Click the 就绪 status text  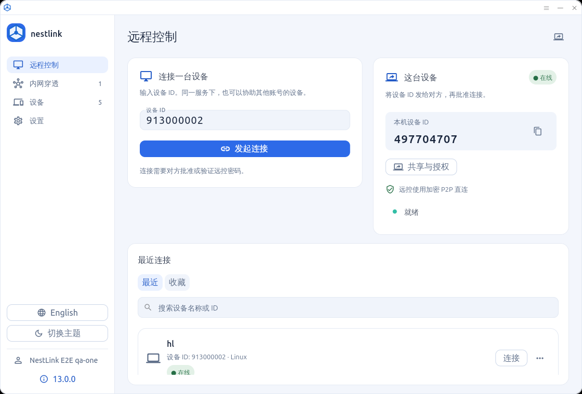(411, 212)
